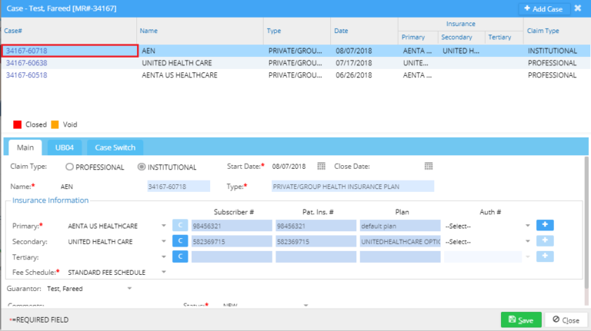This screenshot has height=331, width=591.
Task: Click the Primary Plan field
Action: tap(400, 226)
